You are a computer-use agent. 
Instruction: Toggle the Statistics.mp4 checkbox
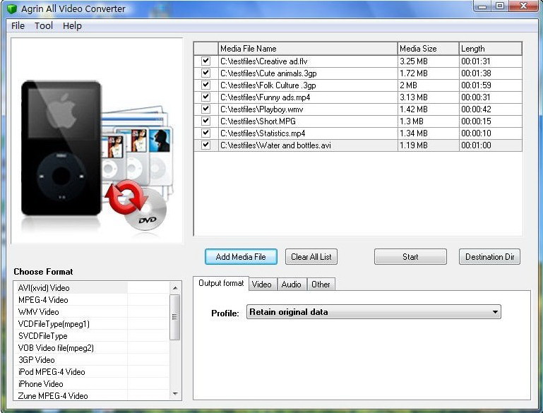click(205, 133)
